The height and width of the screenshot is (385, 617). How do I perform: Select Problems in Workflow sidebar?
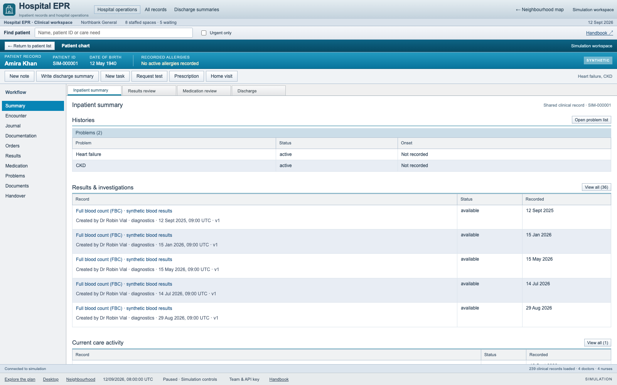tap(33, 176)
